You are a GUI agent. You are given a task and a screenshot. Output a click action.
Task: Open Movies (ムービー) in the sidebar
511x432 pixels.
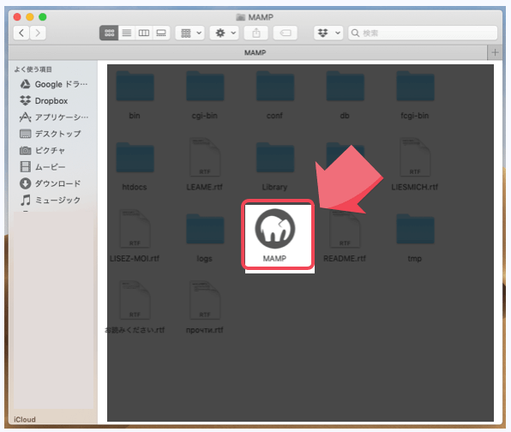(43, 167)
